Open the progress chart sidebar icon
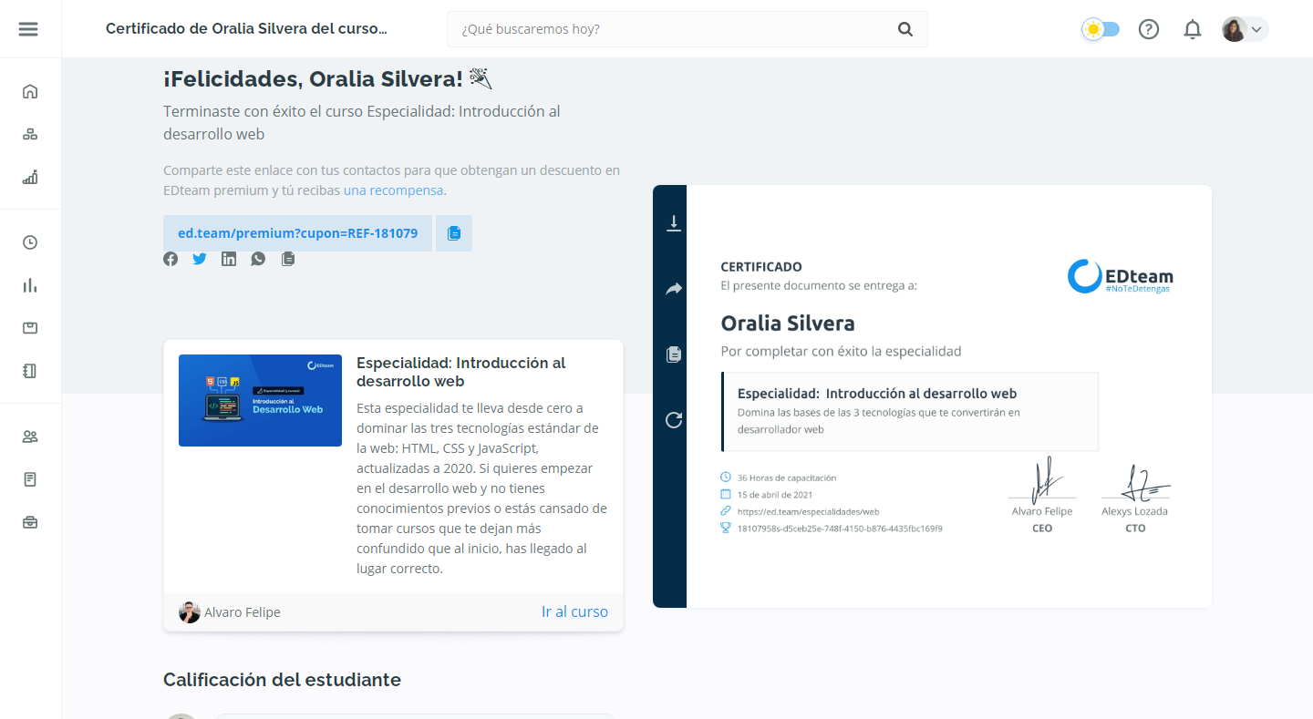 point(30,177)
